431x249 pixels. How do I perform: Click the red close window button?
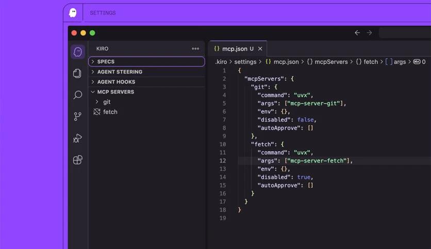click(74, 33)
